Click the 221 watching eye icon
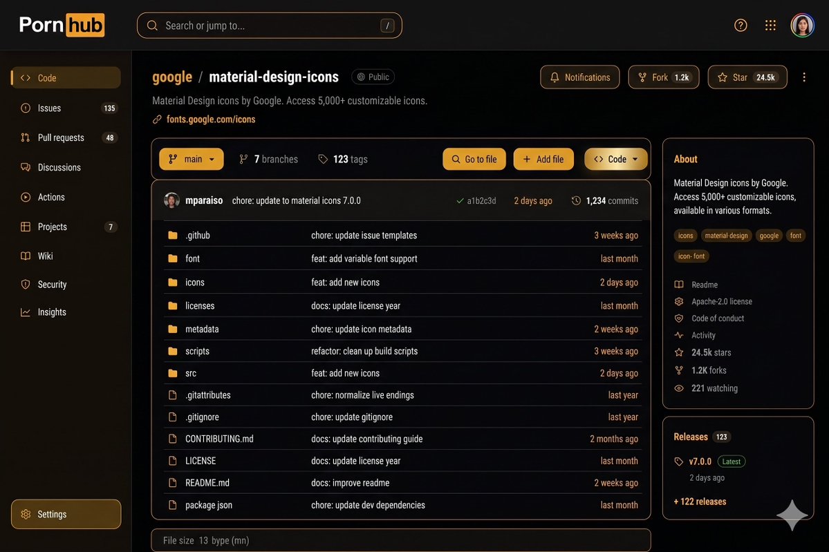This screenshot has height=552, width=829. 679,388
